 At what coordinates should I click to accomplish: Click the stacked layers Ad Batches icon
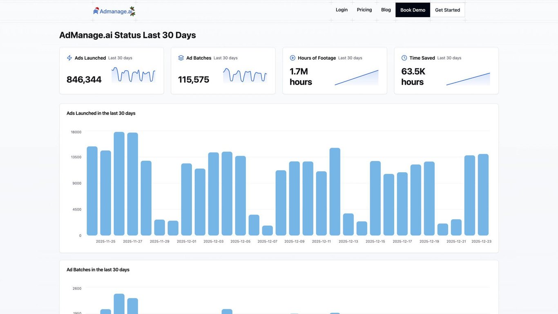181,58
